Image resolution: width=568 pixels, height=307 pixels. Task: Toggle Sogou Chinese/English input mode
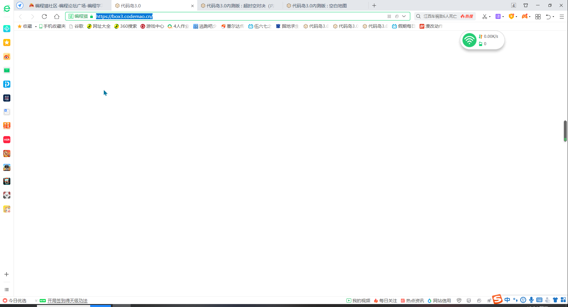(x=507, y=300)
